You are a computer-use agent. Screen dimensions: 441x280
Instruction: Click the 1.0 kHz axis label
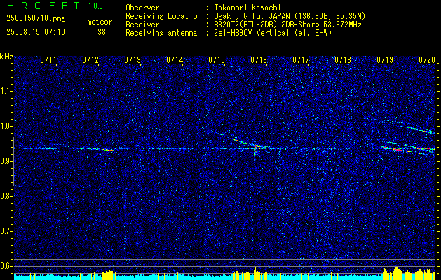[6, 126]
